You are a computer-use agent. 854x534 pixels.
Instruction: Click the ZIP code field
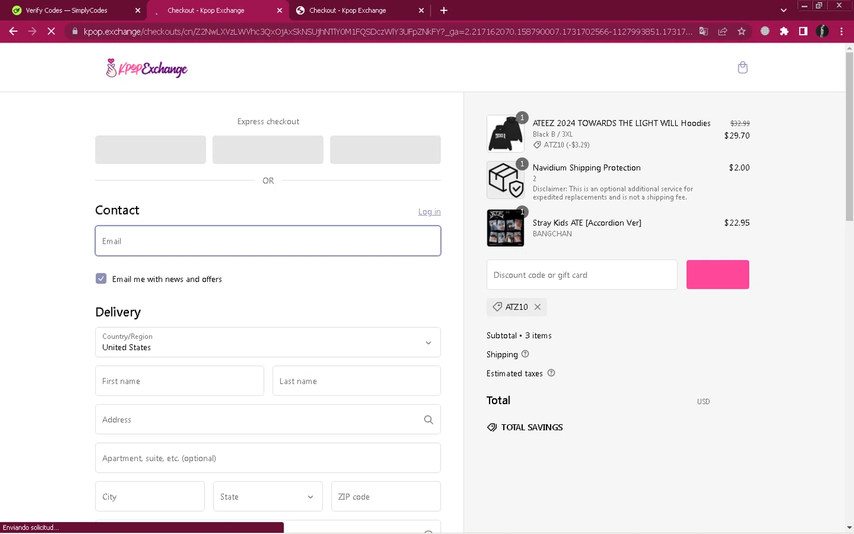click(x=386, y=496)
